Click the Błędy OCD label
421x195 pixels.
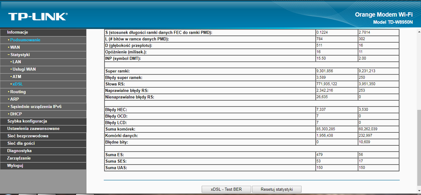tap(116, 116)
